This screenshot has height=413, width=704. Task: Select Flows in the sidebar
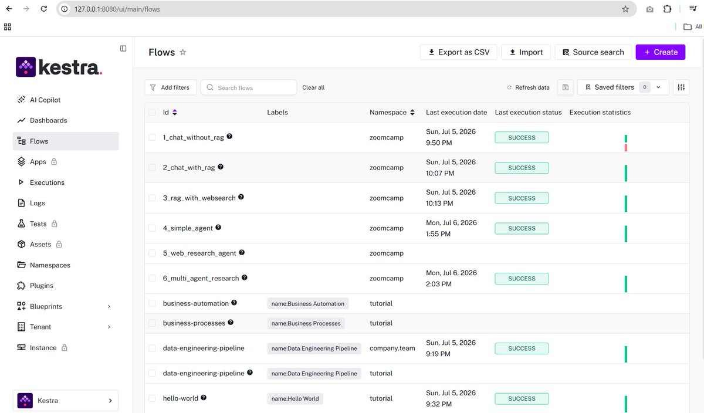[x=66, y=141]
